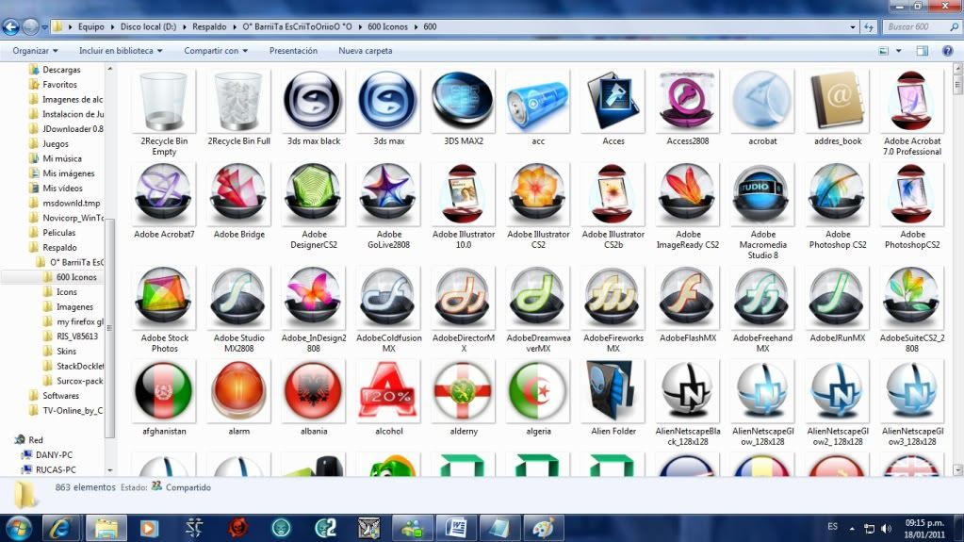Viewport: 964px width, 542px height.
Task: Select the Adobe DesignerCS2 icon file
Action: [314, 206]
